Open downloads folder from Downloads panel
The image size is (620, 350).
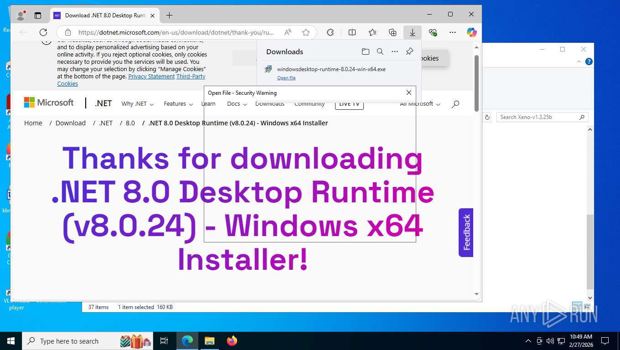(365, 51)
